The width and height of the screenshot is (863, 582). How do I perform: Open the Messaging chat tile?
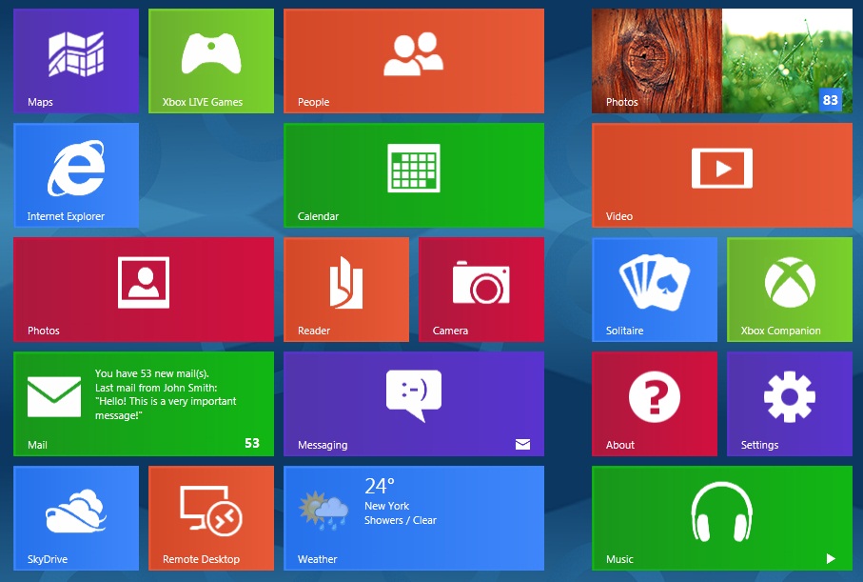pyautogui.click(x=414, y=404)
